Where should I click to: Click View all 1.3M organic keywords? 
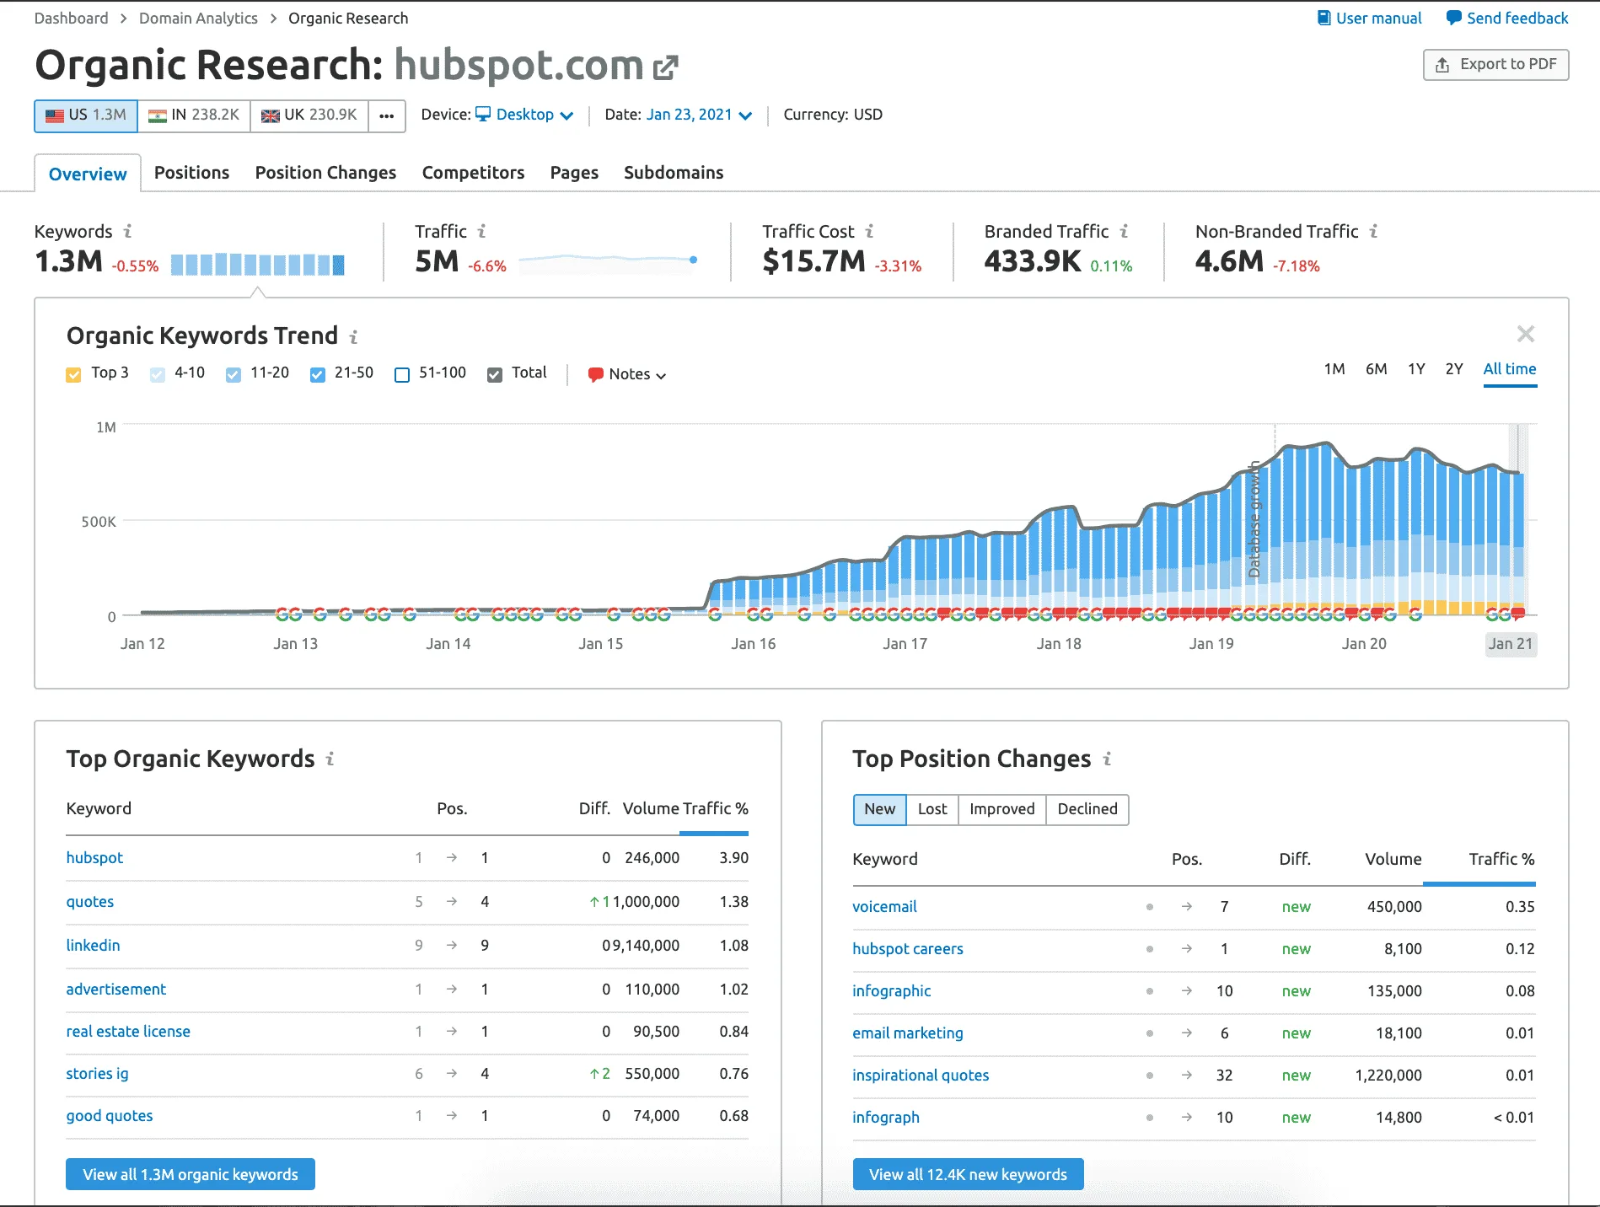tap(191, 1174)
